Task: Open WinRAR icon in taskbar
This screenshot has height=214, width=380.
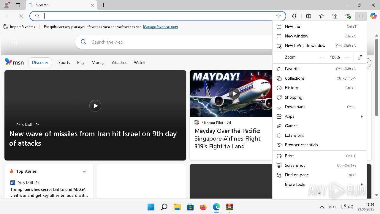Action: (229, 207)
